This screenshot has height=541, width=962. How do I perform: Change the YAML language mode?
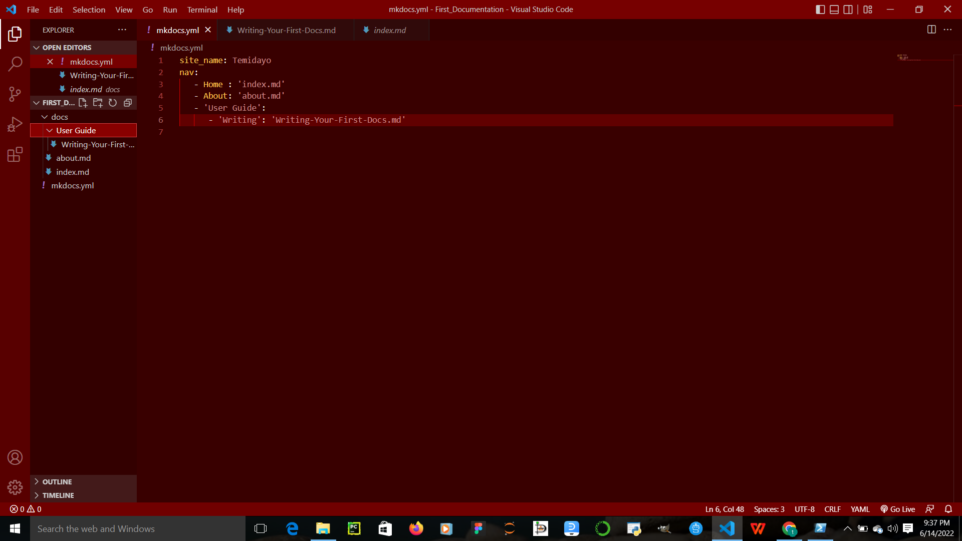pos(860,509)
